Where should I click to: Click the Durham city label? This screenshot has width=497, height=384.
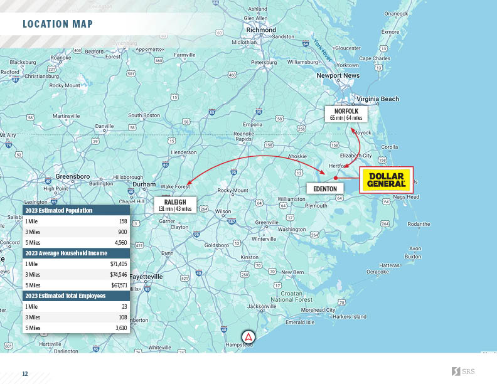[x=144, y=184]
